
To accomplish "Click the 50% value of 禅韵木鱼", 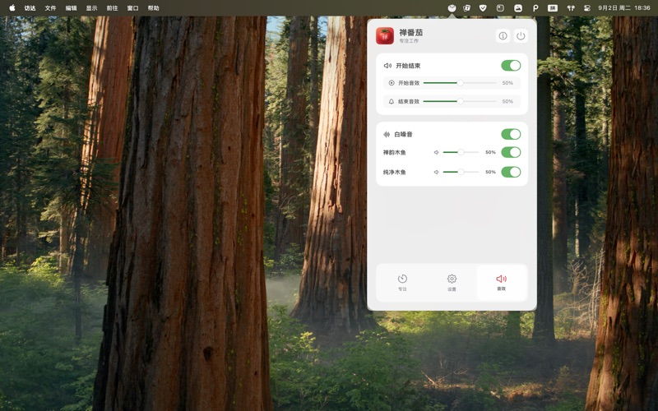I will click(490, 152).
